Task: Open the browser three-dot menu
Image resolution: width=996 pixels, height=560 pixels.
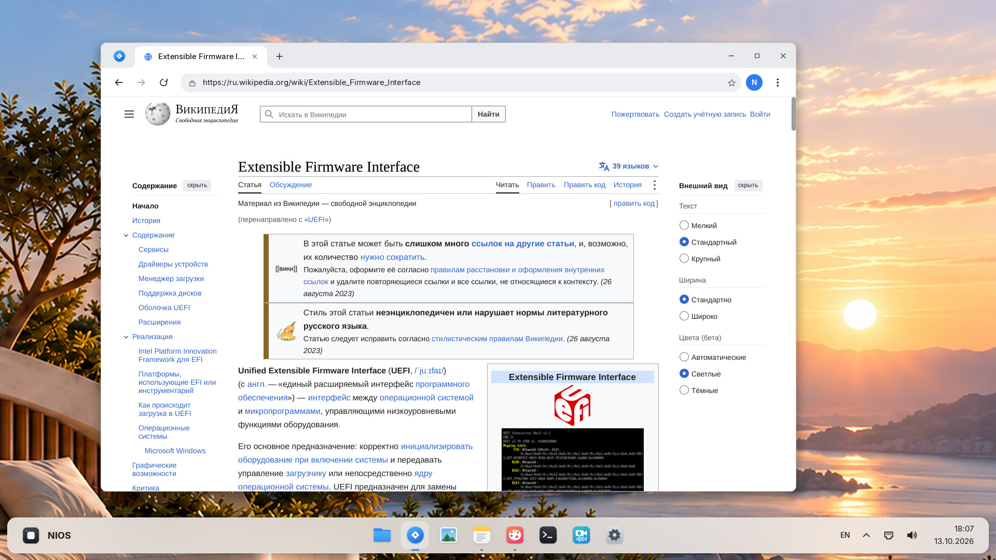Action: pyautogui.click(x=778, y=82)
